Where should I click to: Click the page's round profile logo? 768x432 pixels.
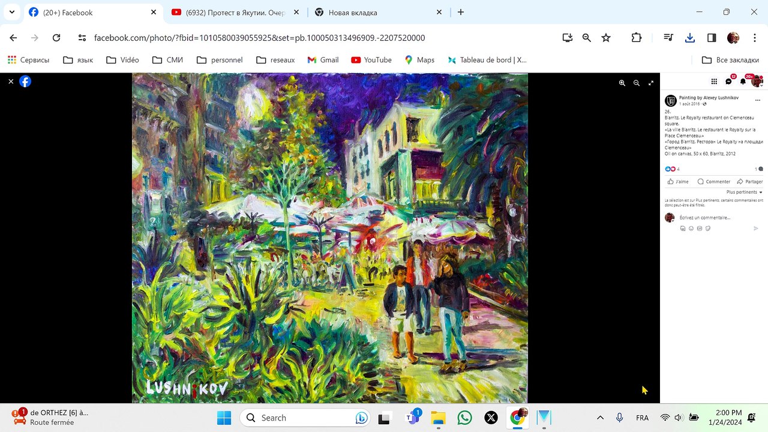671,101
